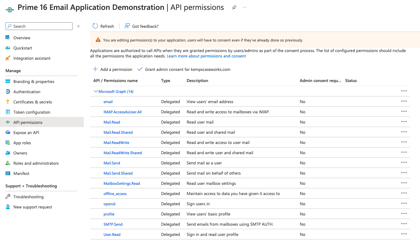Pin this page using the pin icon

[234, 8]
